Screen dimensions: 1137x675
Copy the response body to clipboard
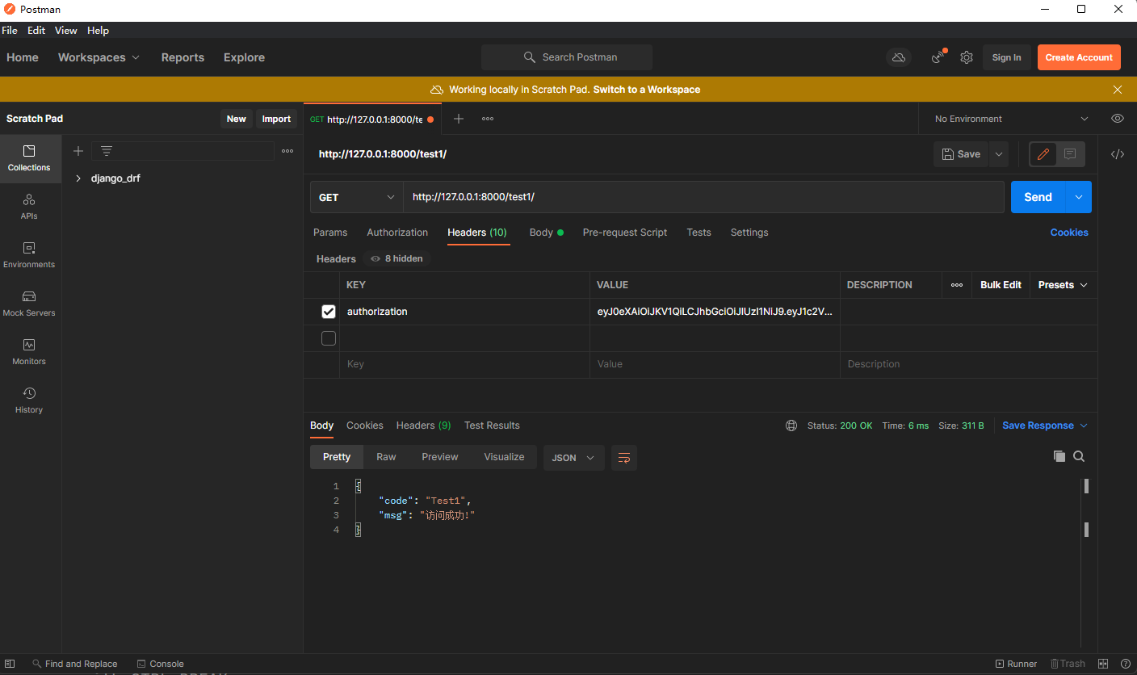click(1059, 456)
